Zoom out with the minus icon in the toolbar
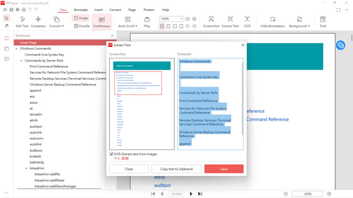This screenshot has height=198, width=353. point(188,19)
